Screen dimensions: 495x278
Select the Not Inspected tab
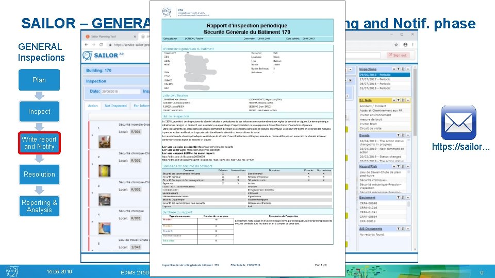[x=115, y=106]
